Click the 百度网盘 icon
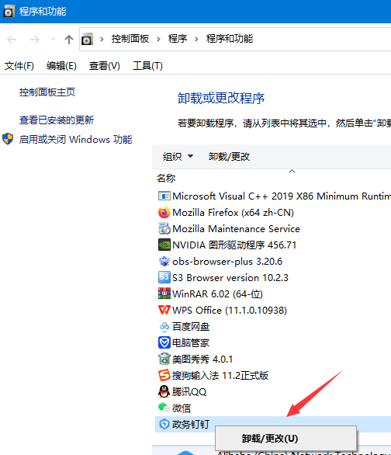This screenshot has height=455, width=391. coord(164,326)
